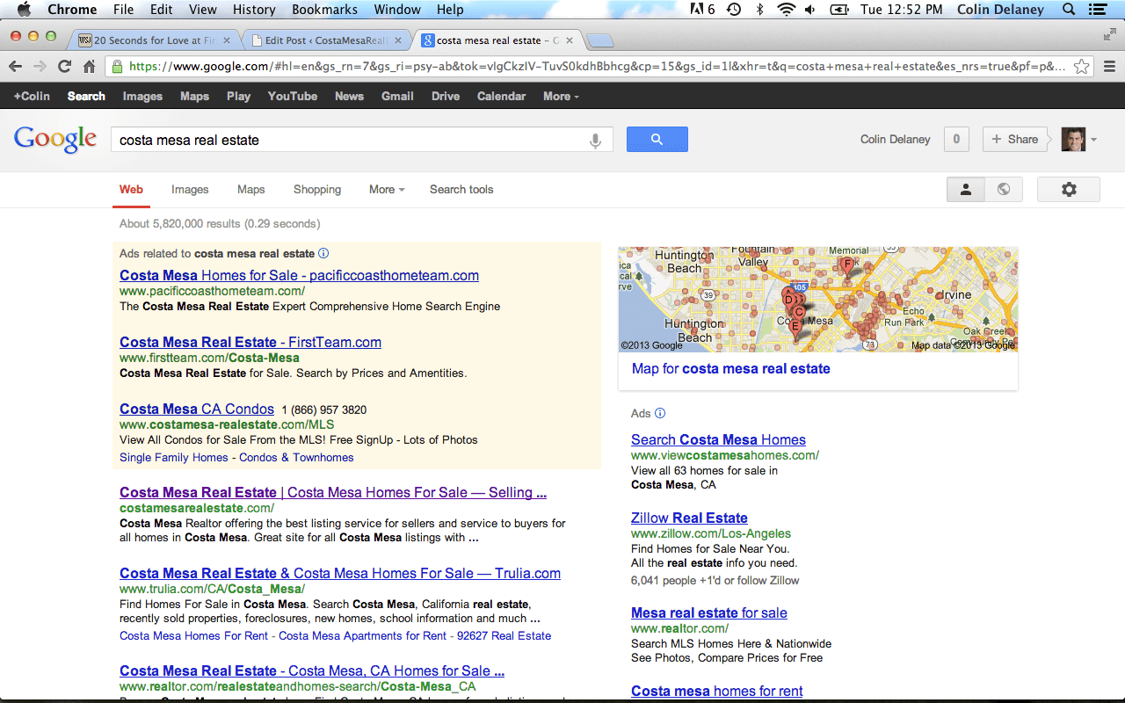Open the pacificcoasthometeam.com ad link
The width and height of the screenshot is (1125, 703).
point(299,275)
